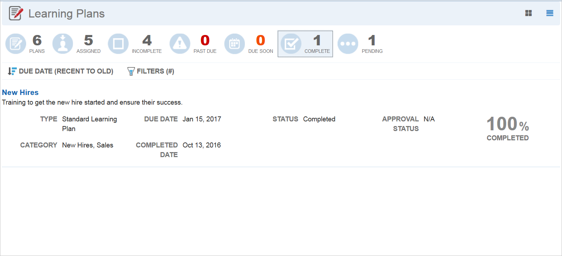Click the Learning Plans title
562x256 pixels.
pyautogui.click(x=67, y=14)
